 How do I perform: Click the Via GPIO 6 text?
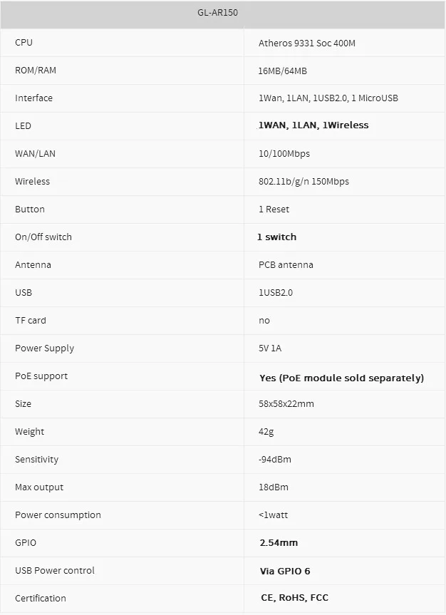tap(285, 571)
